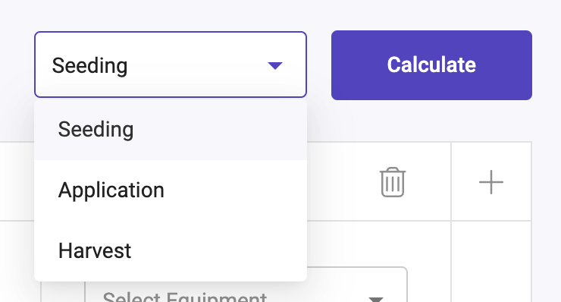Viewport: 561px width, 302px height.
Task: Click the Seeding operation type field
Action: click(x=171, y=64)
